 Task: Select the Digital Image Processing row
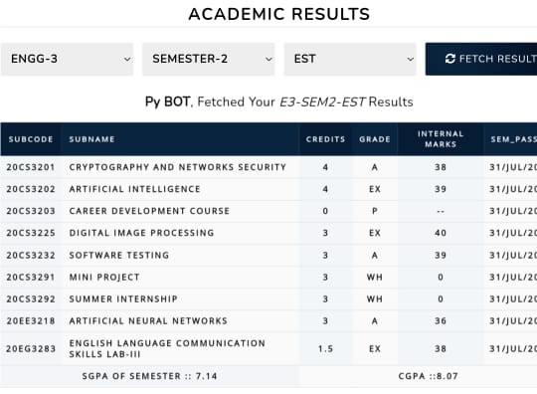(268, 233)
